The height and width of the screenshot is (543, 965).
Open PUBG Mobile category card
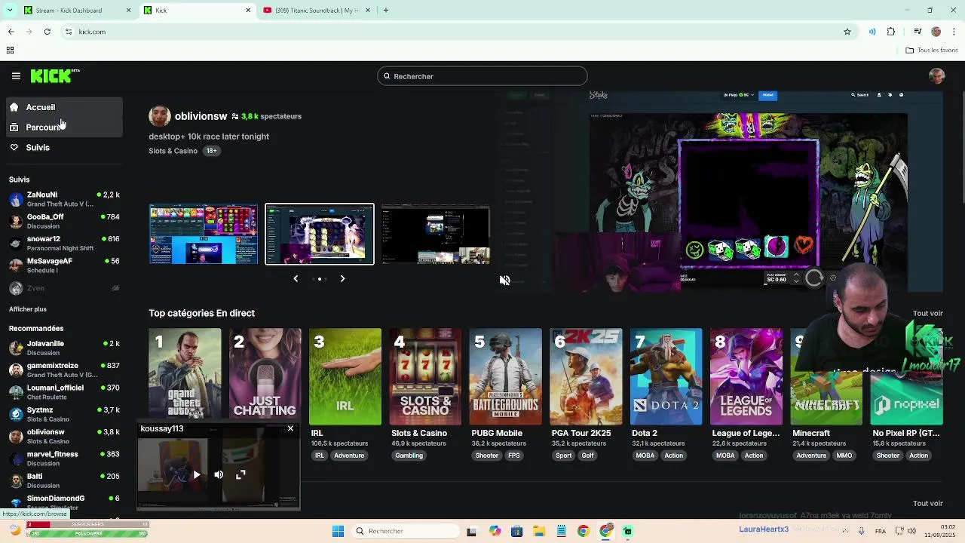tap(506, 376)
